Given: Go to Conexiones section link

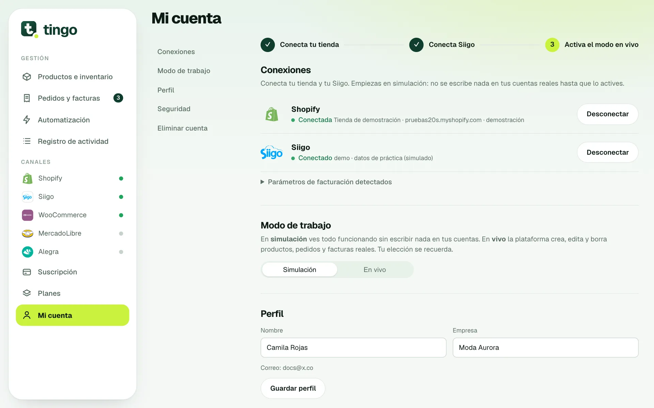Looking at the screenshot, I should (x=176, y=52).
